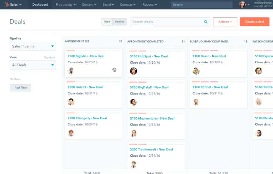Click owner avatar on Fryeco deal card
This screenshot has height=174, width=273.
point(258,71)
